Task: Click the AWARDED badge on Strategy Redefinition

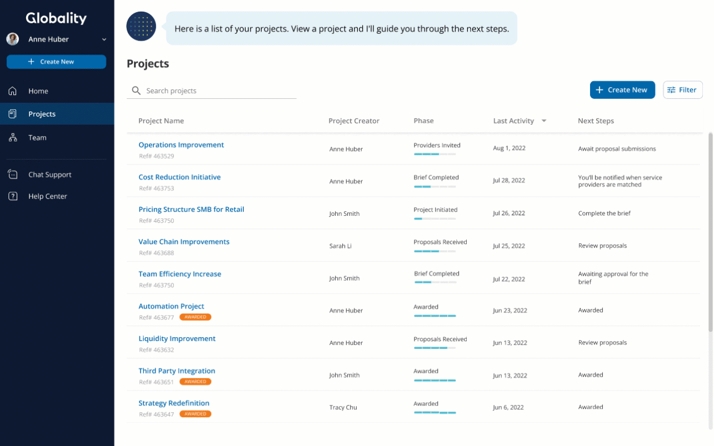Action: tap(195, 414)
